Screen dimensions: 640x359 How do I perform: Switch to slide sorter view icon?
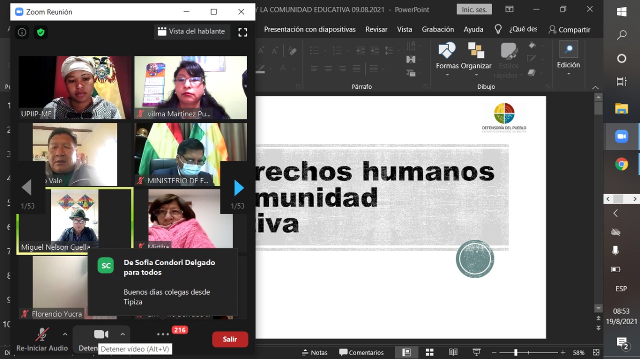click(429, 352)
